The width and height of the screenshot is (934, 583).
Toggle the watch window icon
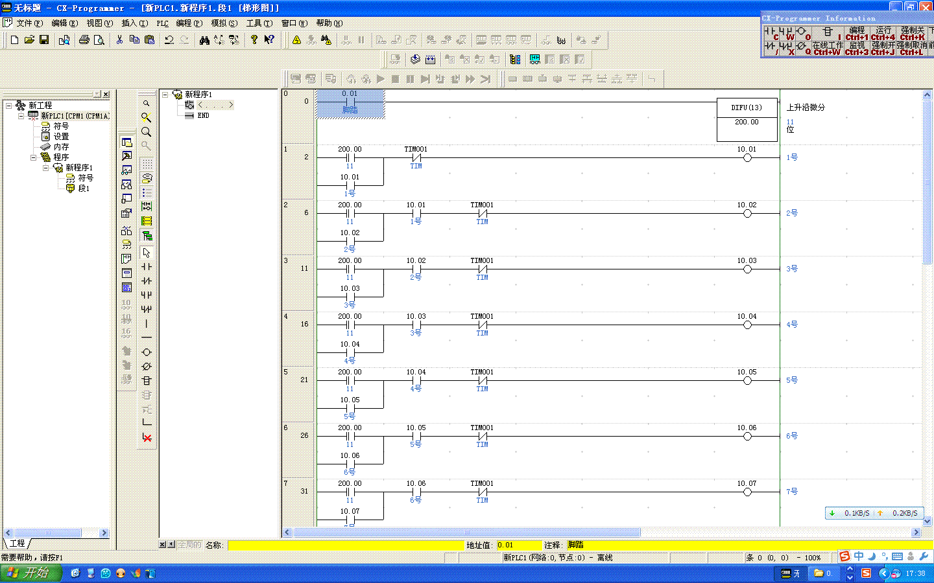[x=126, y=170]
